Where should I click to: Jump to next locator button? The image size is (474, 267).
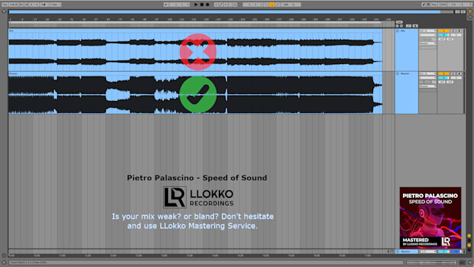[402, 26]
